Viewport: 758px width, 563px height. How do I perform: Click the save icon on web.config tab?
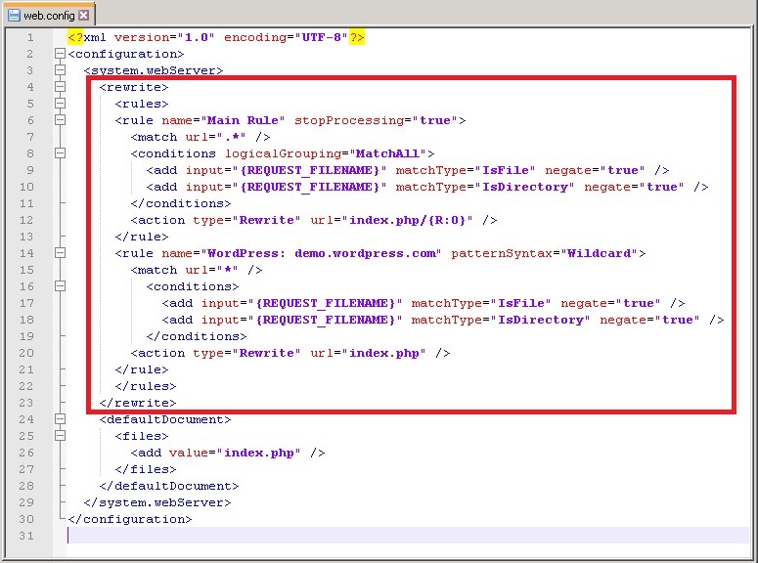point(15,16)
